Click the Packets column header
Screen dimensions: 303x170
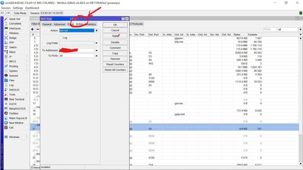255,34
